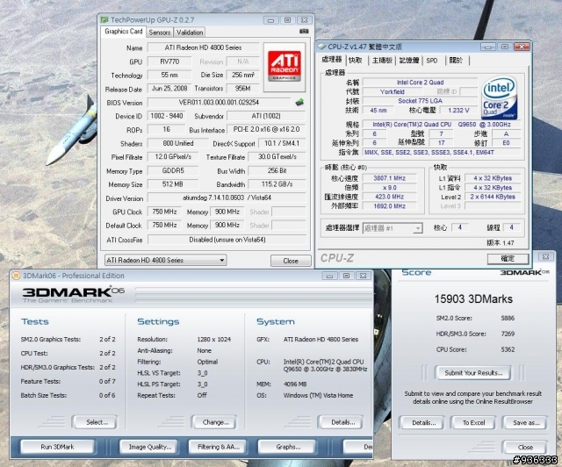Click Select under Tests in 3DMark06

pyautogui.click(x=94, y=422)
